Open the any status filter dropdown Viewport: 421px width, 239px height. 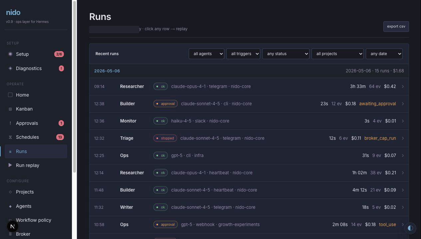click(286, 54)
